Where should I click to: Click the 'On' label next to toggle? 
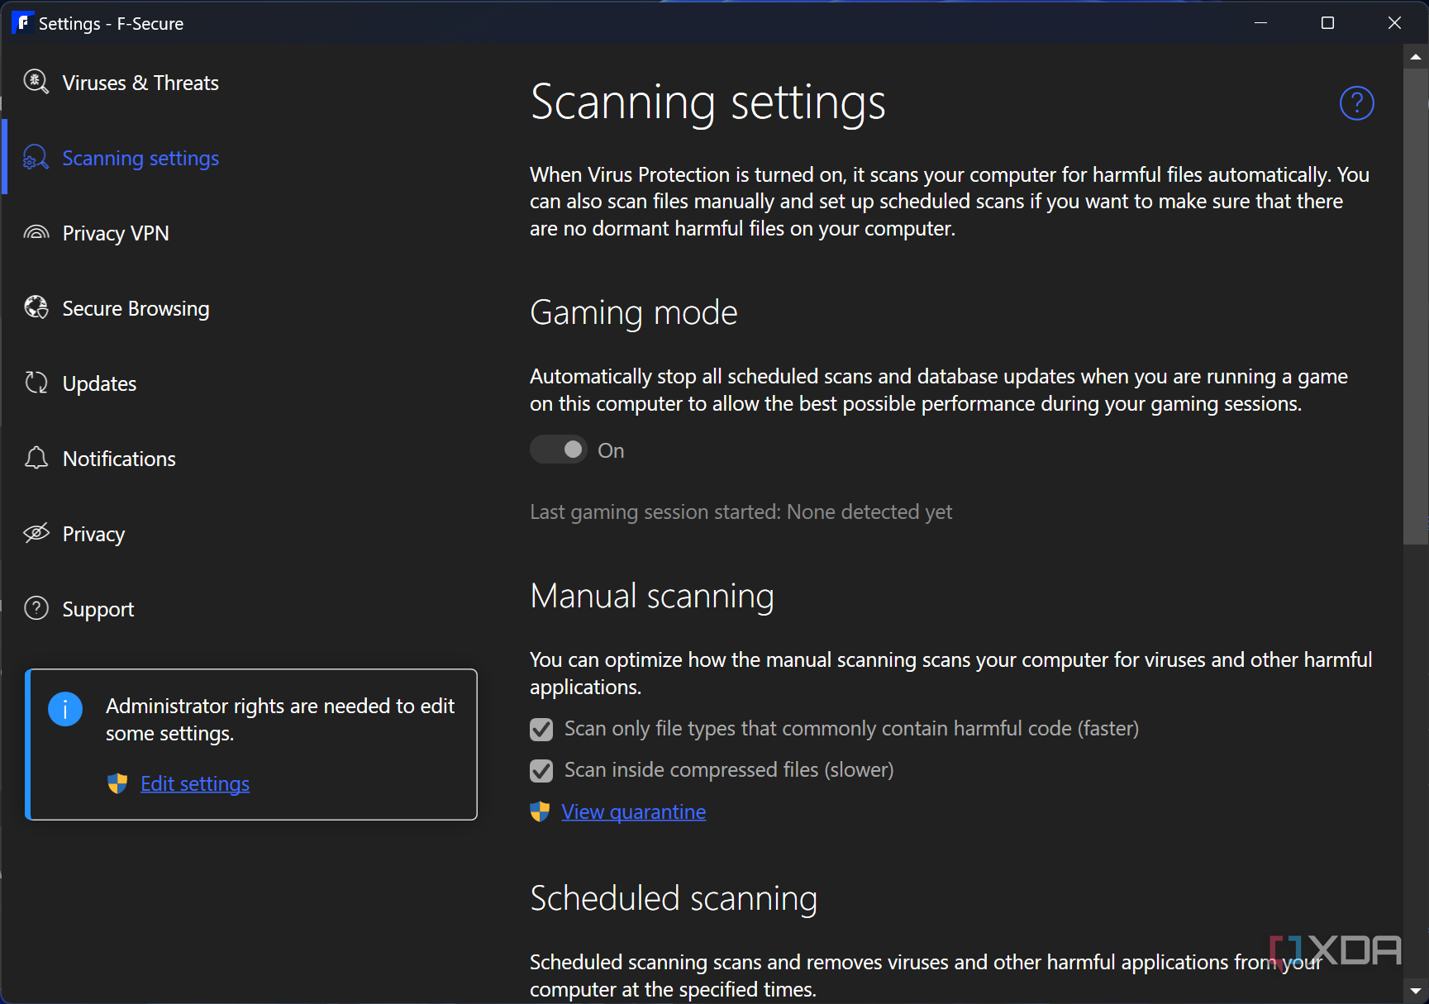pos(611,450)
